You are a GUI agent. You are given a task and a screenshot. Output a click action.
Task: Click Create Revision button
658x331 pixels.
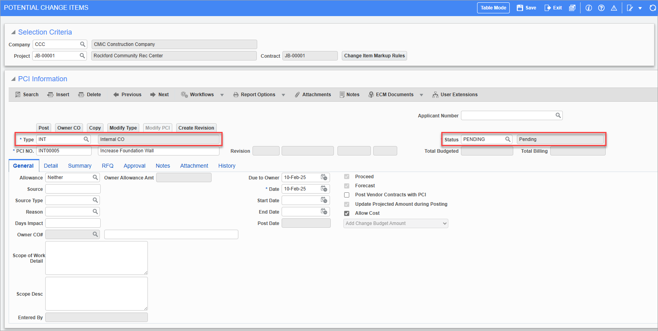pos(196,128)
